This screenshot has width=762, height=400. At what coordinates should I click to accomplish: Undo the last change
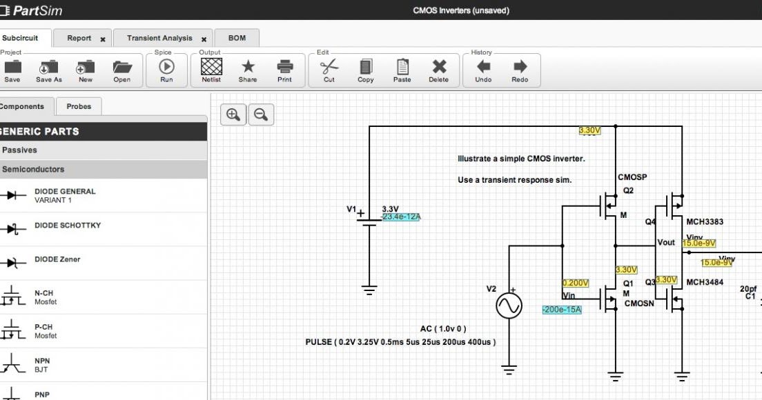click(482, 68)
